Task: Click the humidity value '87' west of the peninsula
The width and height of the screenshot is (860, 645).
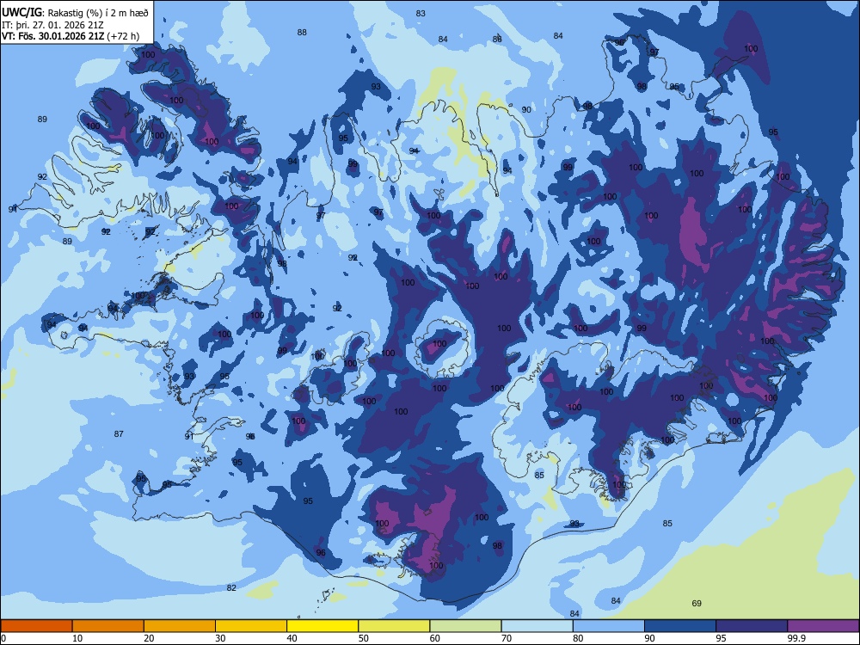Action: click(x=119, y=433)
